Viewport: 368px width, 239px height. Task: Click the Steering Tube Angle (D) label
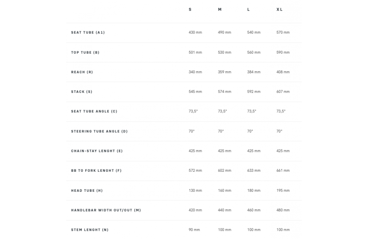click(x=99, y=131)
